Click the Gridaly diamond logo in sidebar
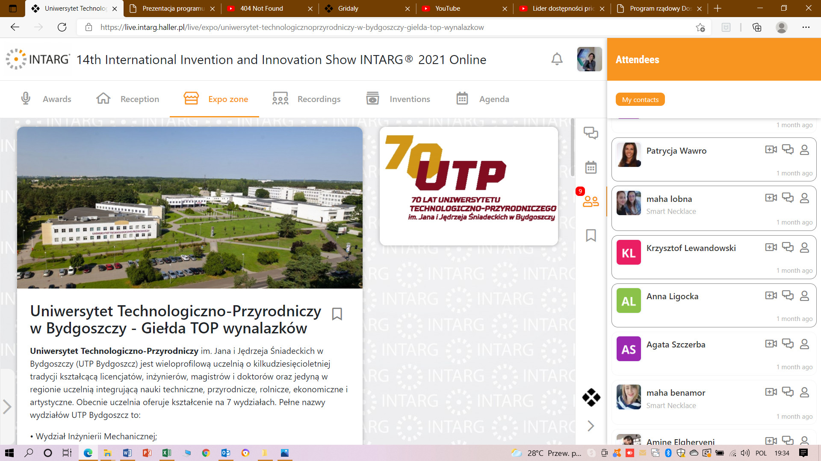 591,397
